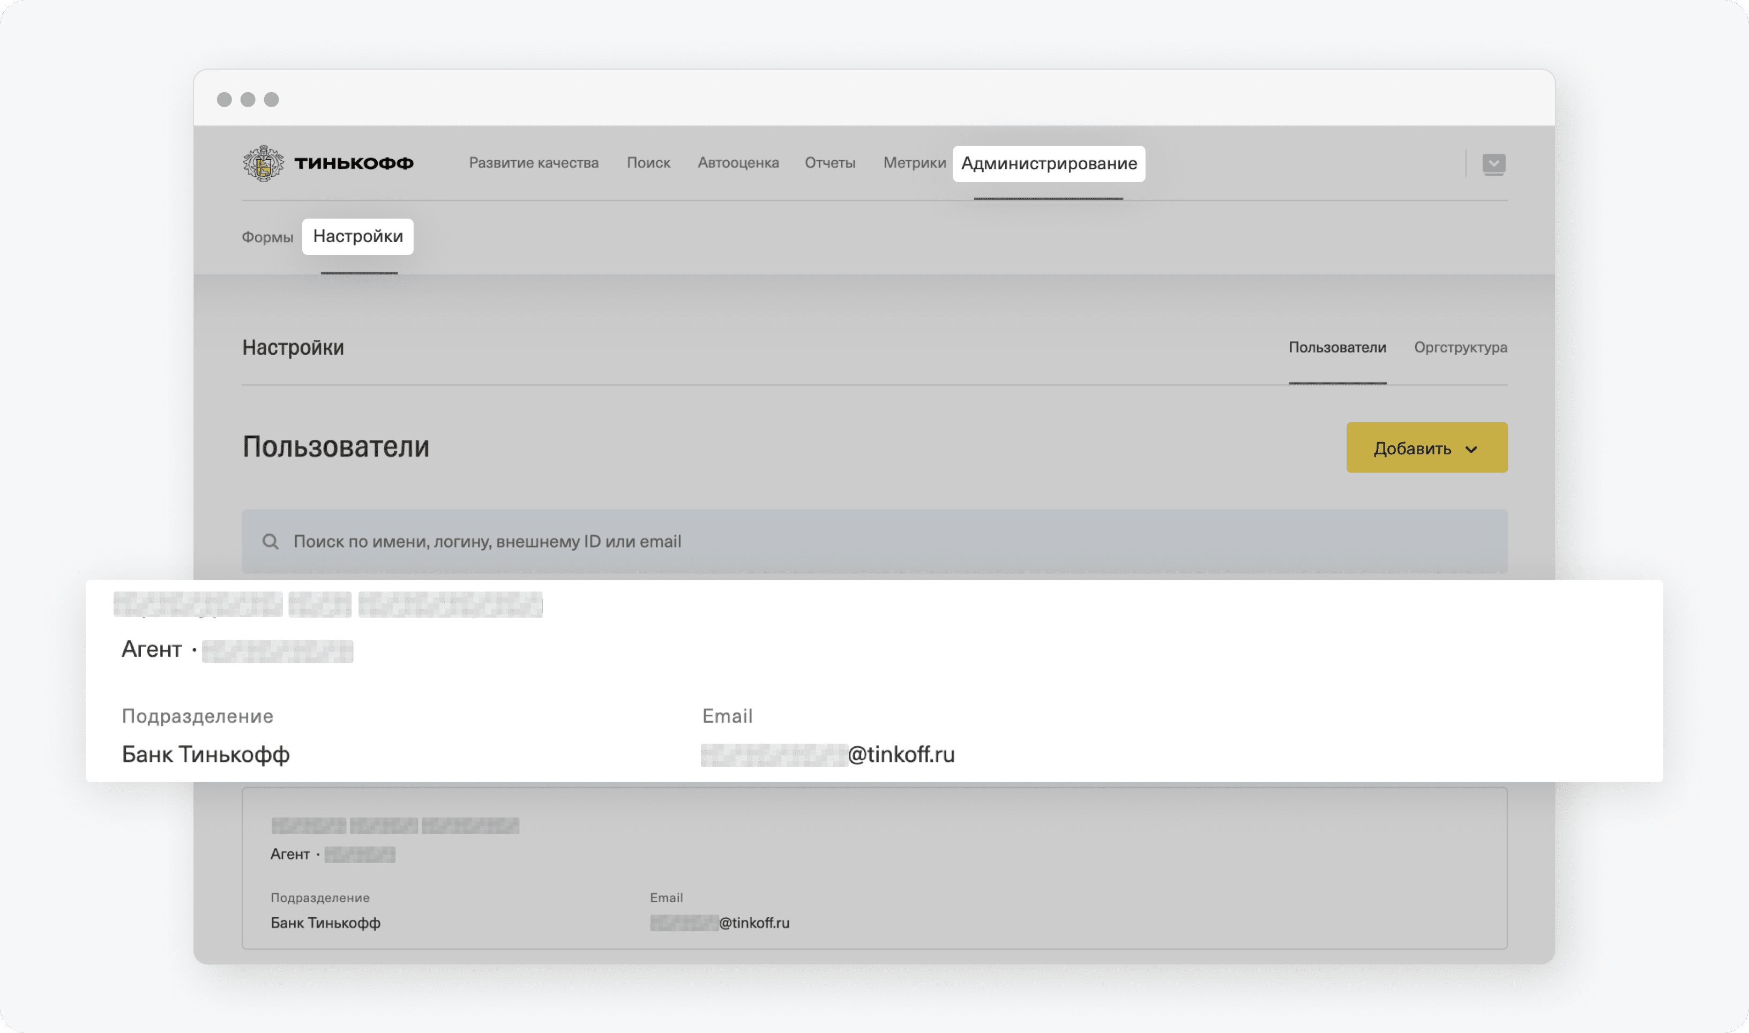Click the Агент role label in lower card

tap(289, 854)
